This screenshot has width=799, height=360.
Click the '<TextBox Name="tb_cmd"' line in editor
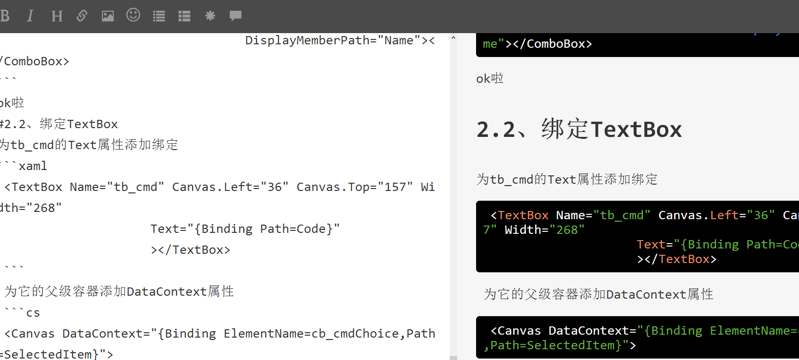(220, 187)
